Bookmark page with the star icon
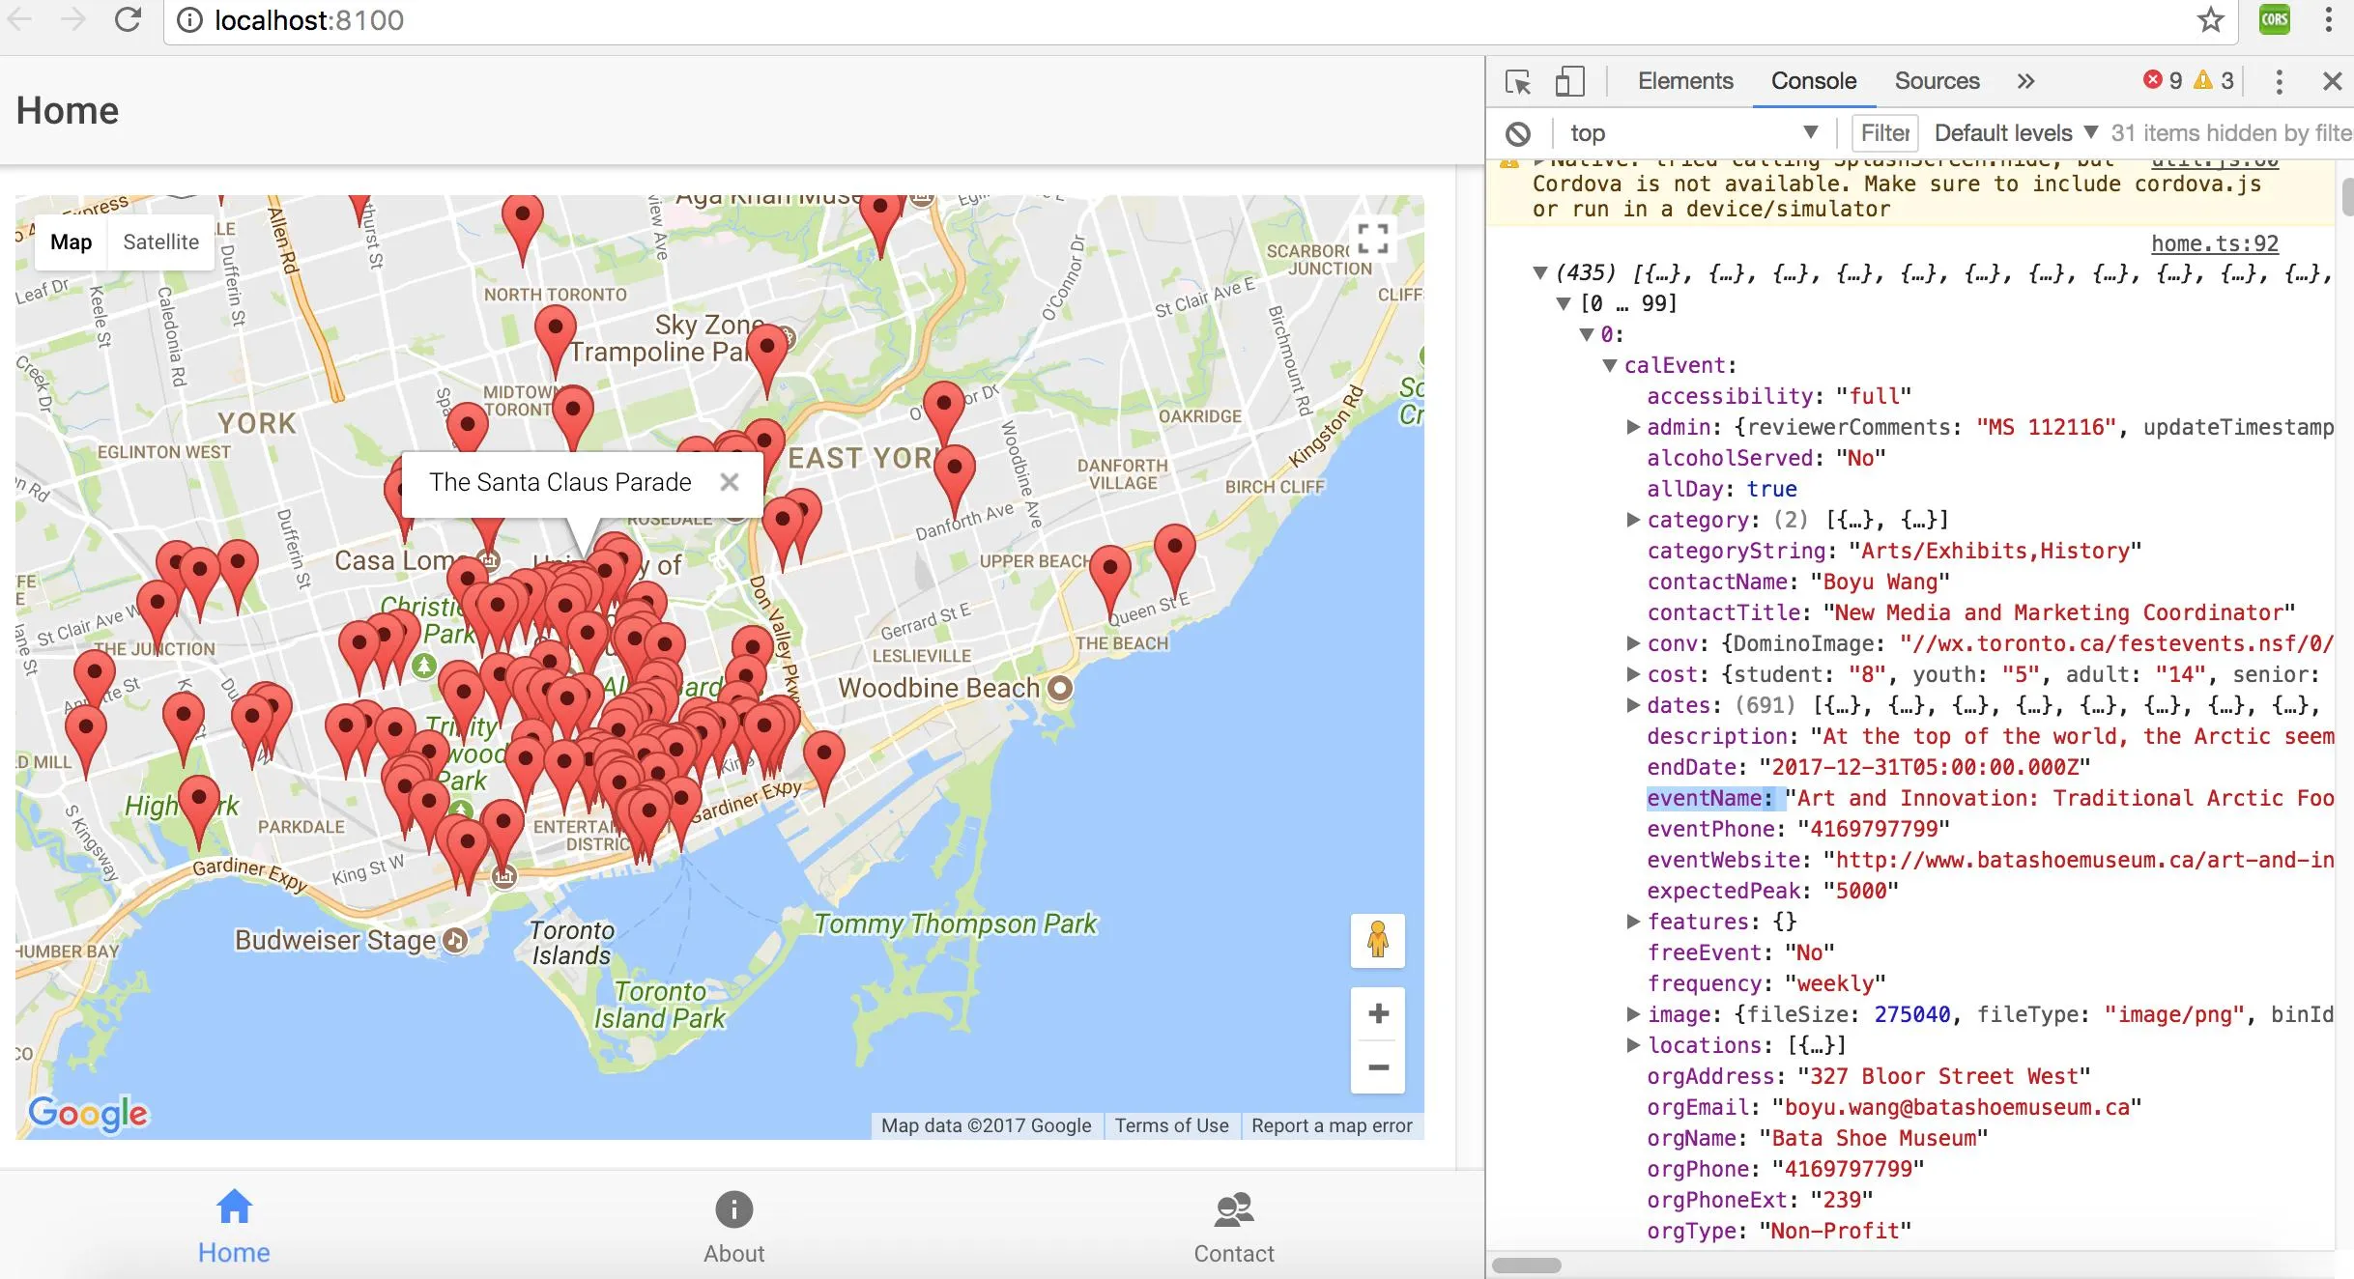 (2210, 20)
